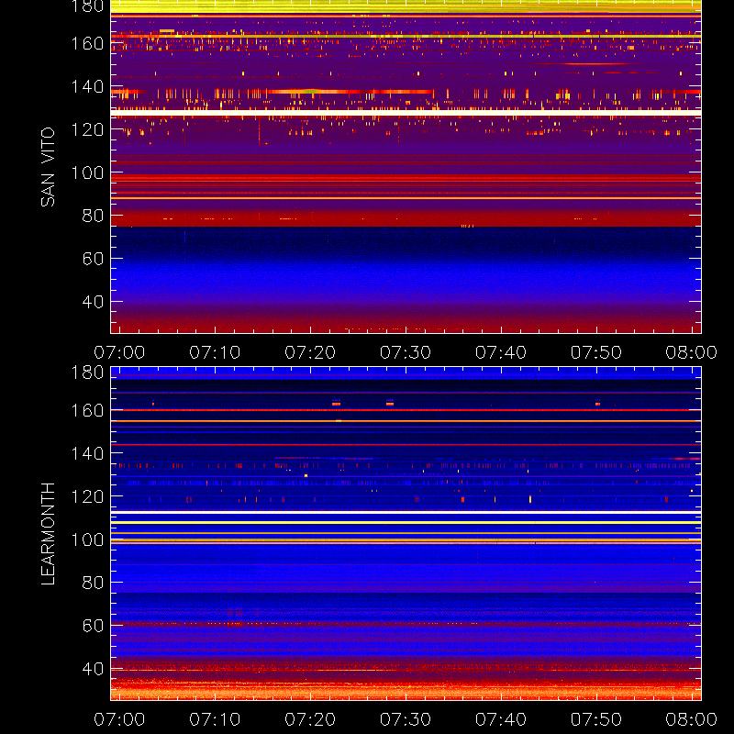Choose the 180 frequency label on Learmonth axis

click(x=87, y=373)
